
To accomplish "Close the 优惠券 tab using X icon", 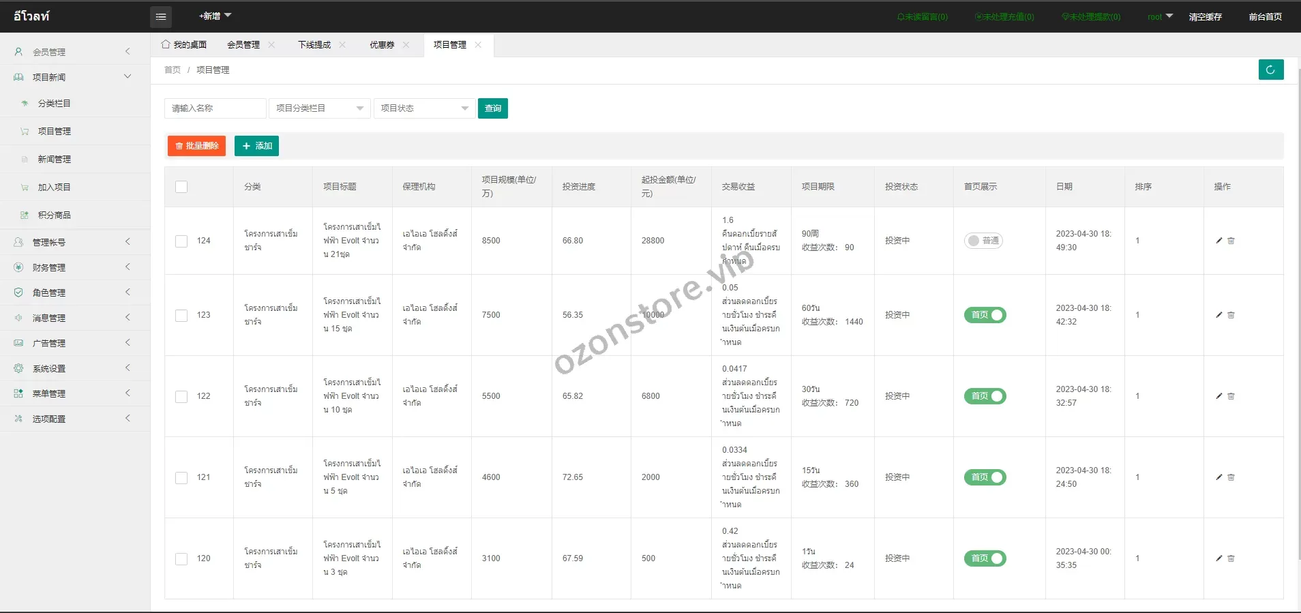I will coord(406,45).
